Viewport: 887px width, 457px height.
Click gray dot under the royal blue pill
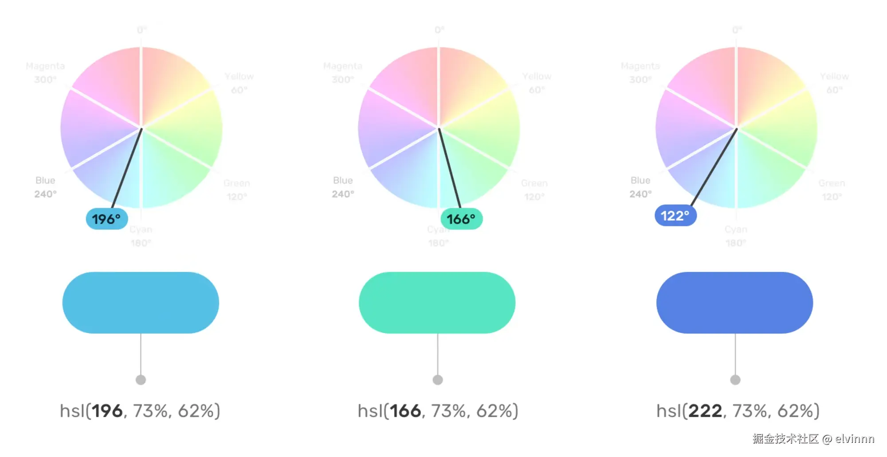(x=735, y=380)
